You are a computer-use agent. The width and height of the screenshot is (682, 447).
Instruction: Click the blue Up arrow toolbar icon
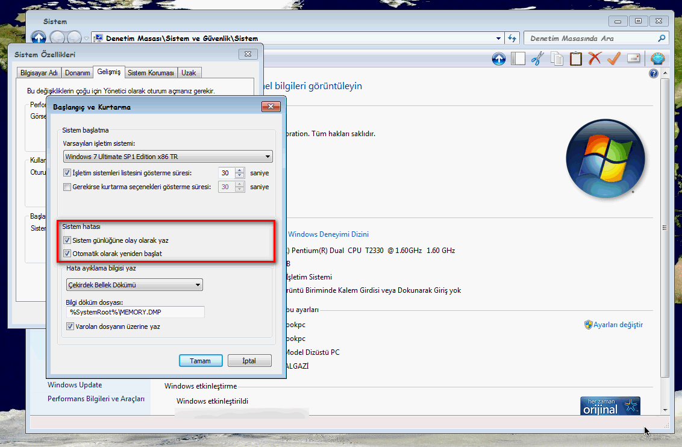498,58
